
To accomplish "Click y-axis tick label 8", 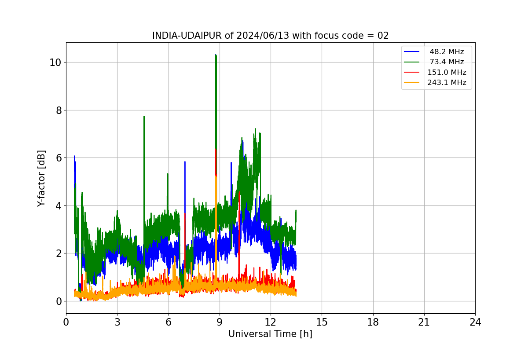I will (x=58, y=110).
